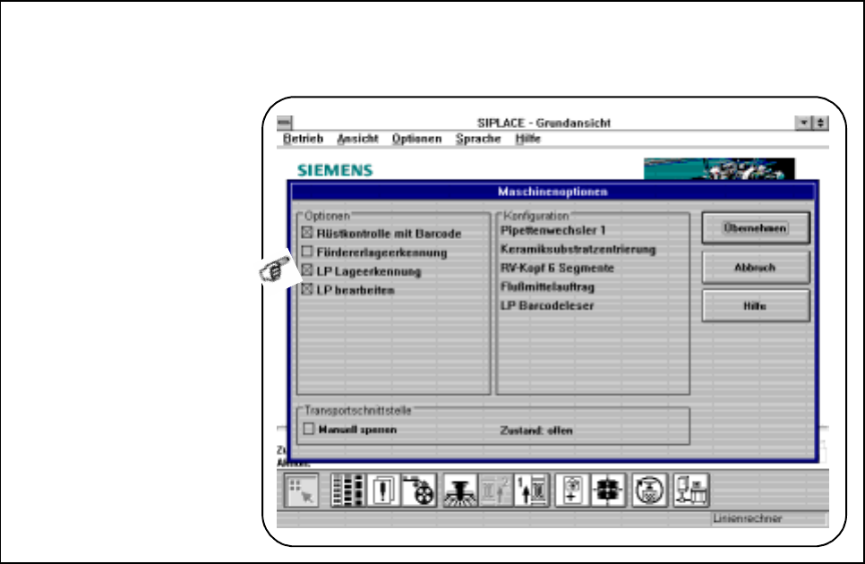
Task: Toggle LP bearbeiten checkbox
Action: click(307, 289)
